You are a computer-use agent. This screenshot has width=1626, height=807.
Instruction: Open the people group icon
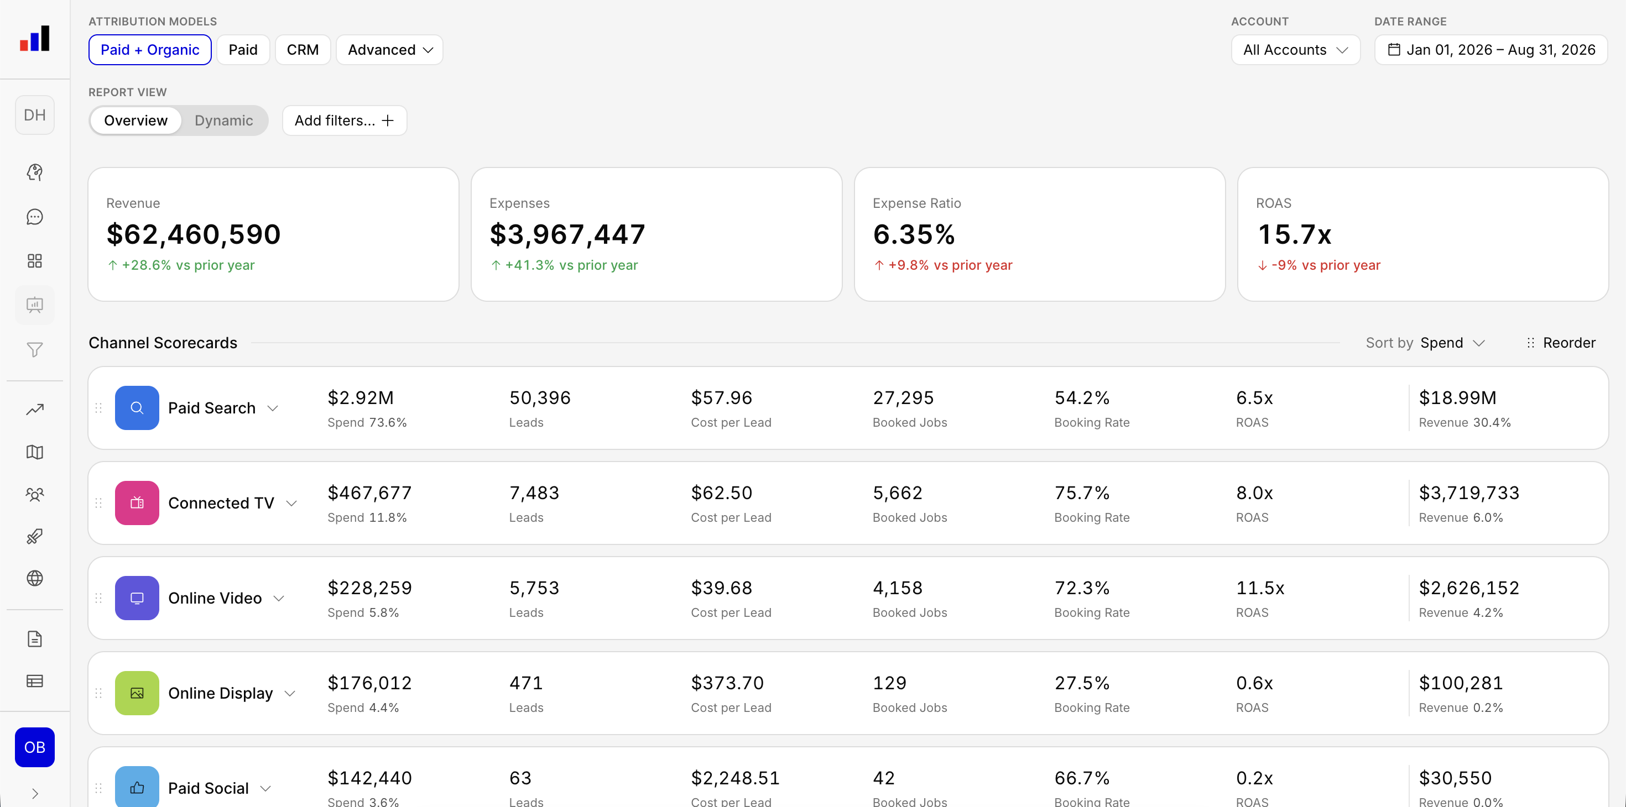click(35, 495)
